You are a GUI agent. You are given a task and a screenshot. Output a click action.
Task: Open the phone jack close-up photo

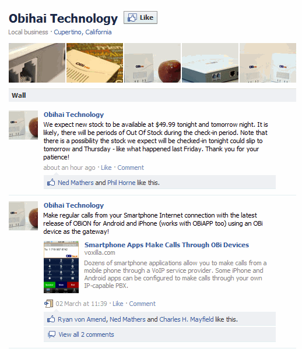tap(37, 63)
